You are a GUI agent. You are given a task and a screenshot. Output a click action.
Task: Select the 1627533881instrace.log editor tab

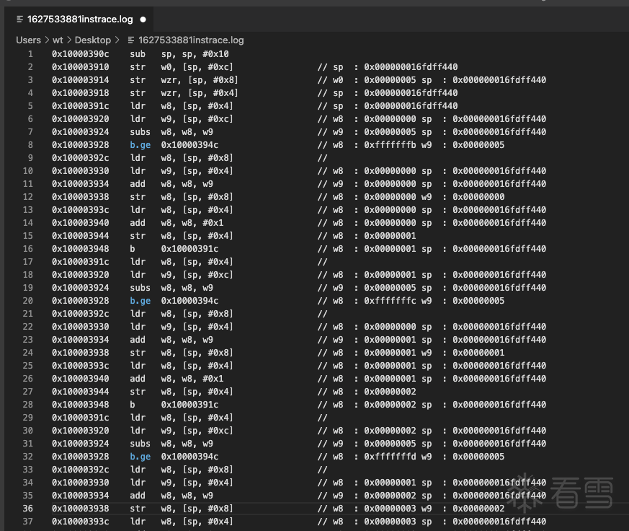(79, 19)
